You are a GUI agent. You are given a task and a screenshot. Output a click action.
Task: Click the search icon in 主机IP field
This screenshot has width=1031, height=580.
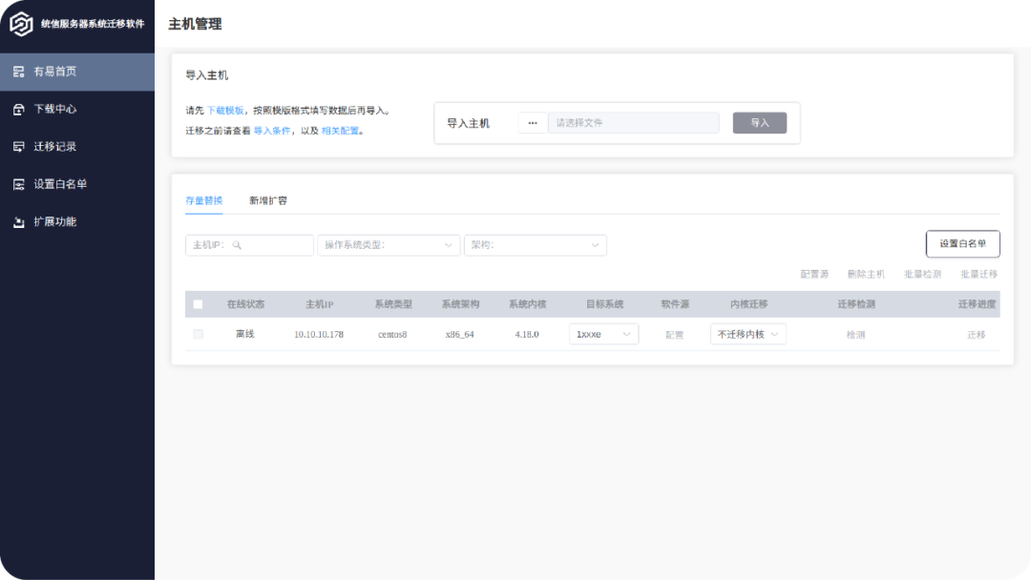pos(237,245)
